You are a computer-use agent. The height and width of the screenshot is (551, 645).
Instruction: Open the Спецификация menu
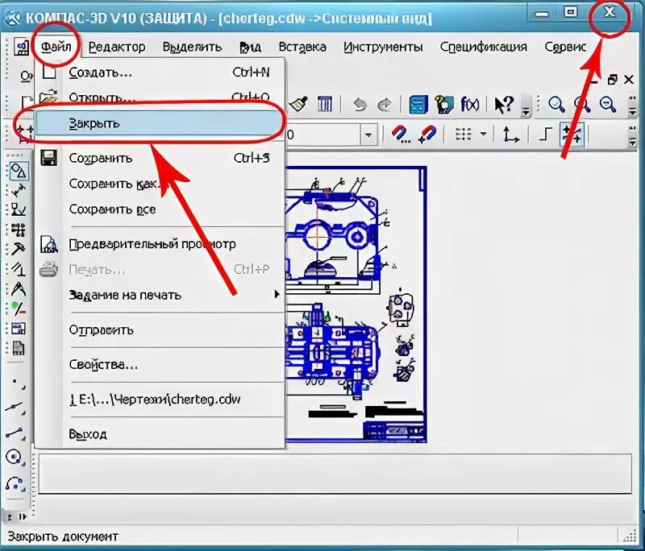pos(483,47)
